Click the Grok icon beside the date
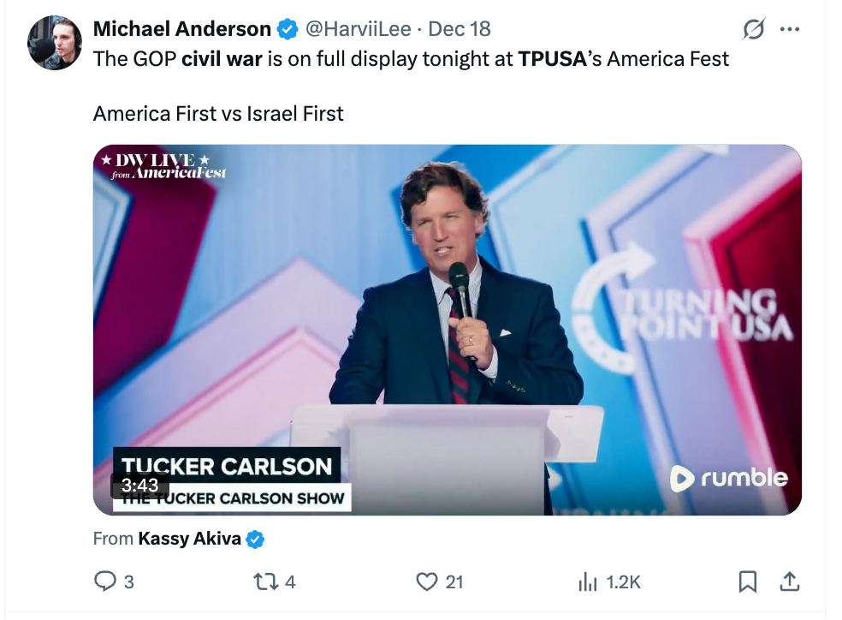 tap(753, 30)
